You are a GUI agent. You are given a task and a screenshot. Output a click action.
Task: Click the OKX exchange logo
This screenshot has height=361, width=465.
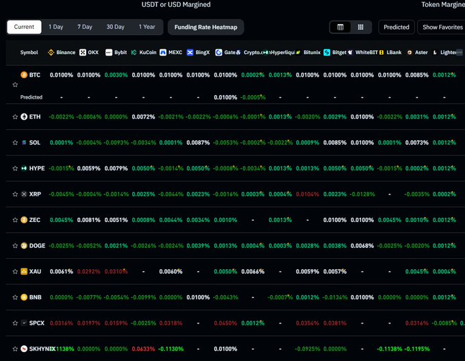point(83,53)
